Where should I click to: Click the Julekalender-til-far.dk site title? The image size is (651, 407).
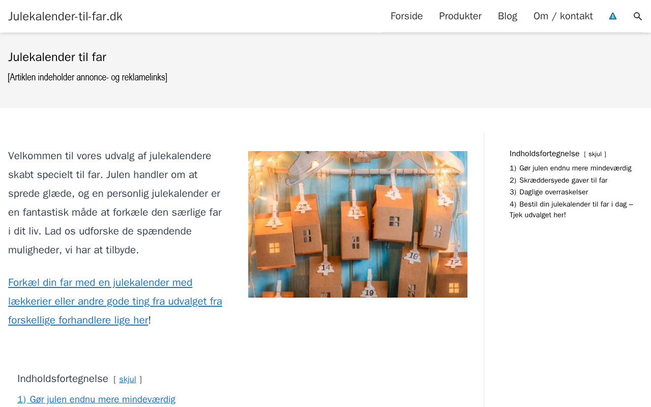point(65,16)
